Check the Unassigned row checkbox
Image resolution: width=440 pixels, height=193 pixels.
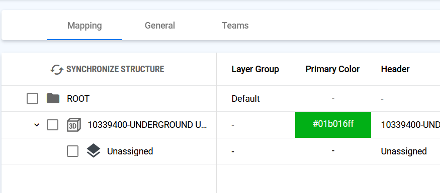(73, 151)
